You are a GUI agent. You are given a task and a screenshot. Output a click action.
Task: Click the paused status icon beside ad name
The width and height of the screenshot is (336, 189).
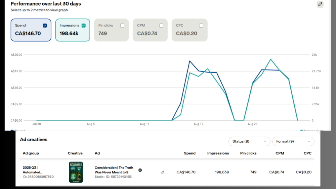point(140,170)
